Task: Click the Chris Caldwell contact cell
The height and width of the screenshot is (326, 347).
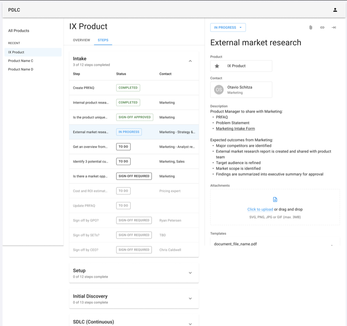Action: click(x=170, y=250)
